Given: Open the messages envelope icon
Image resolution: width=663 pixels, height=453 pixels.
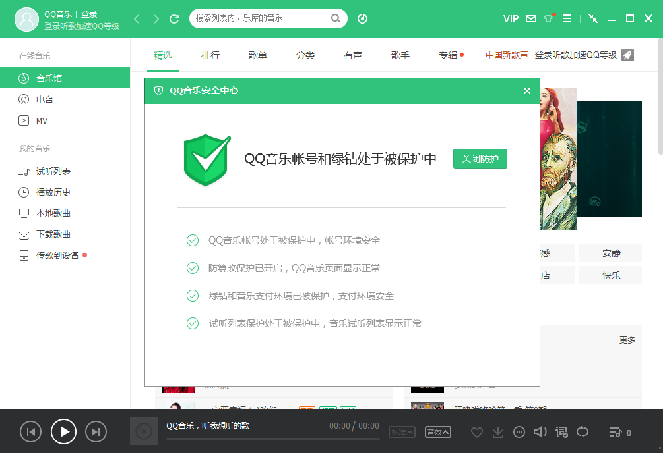Looking at the screenshot, I should point(530,18).
